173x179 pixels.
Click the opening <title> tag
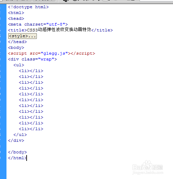tap(17, 30)
